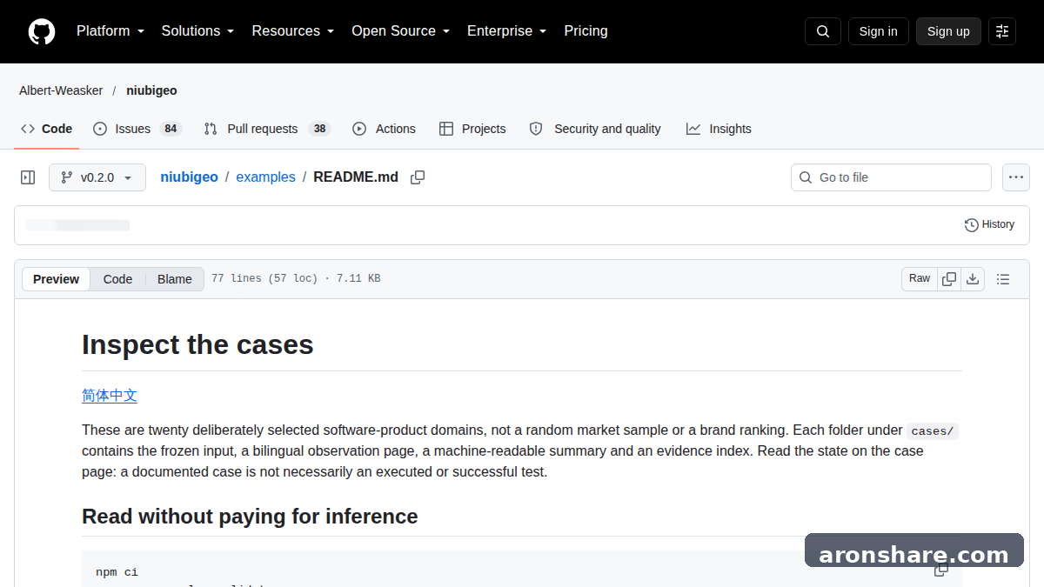This screenshot has height=587, width=1044.
Task: Open the search magnifier button
Action: coord(823,31)
